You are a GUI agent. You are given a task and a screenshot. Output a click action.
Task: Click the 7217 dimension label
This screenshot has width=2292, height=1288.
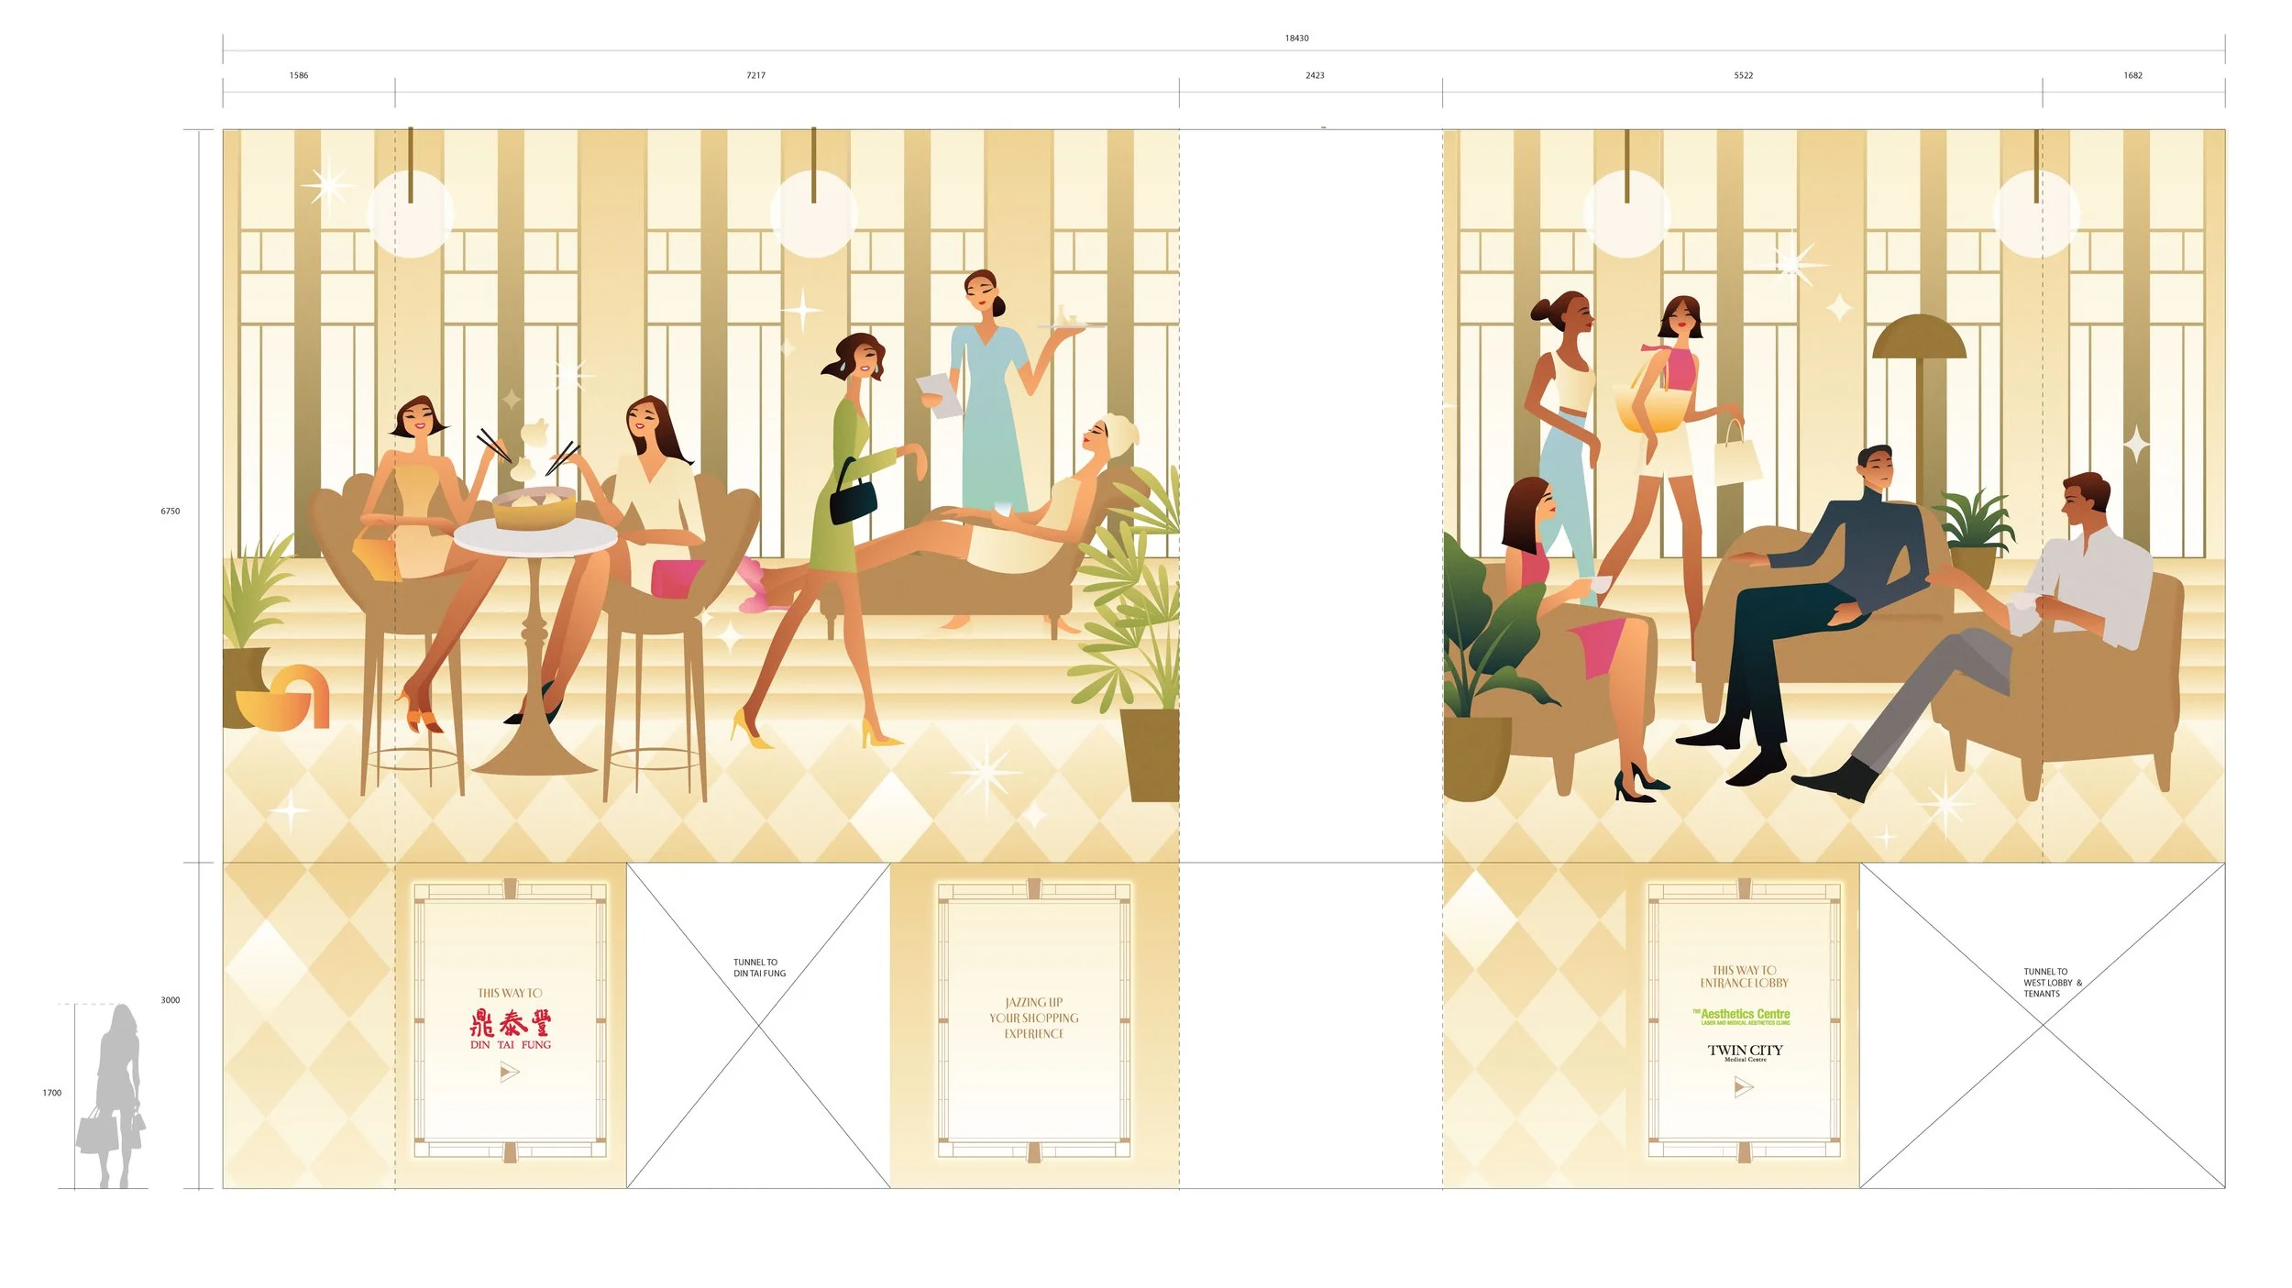point(755,75)
